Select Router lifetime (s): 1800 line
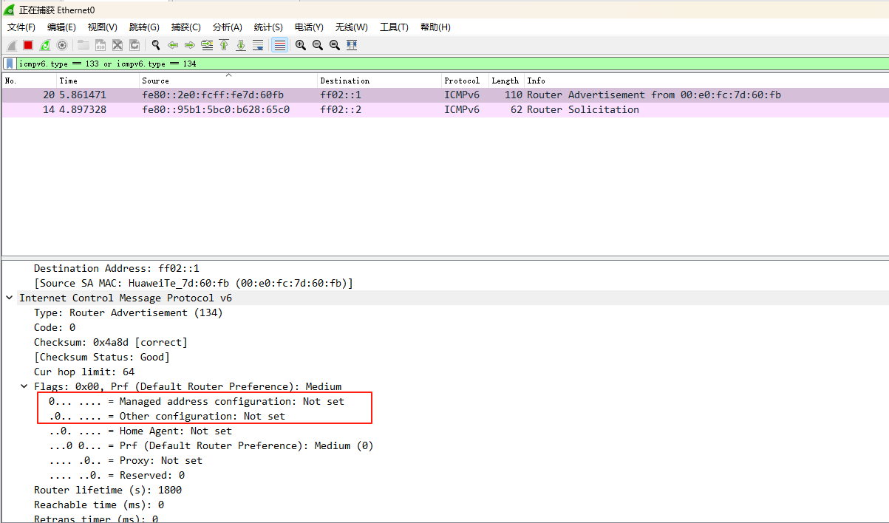The image size is (889, 523). coord(108,490)
